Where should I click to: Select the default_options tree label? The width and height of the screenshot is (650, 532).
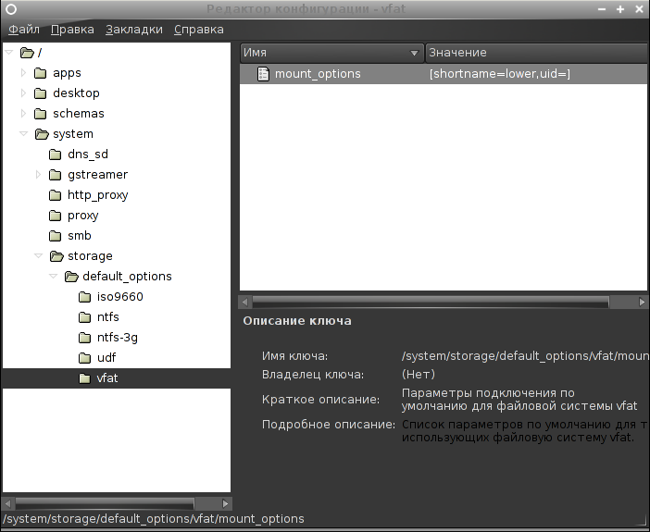[127, 277]
